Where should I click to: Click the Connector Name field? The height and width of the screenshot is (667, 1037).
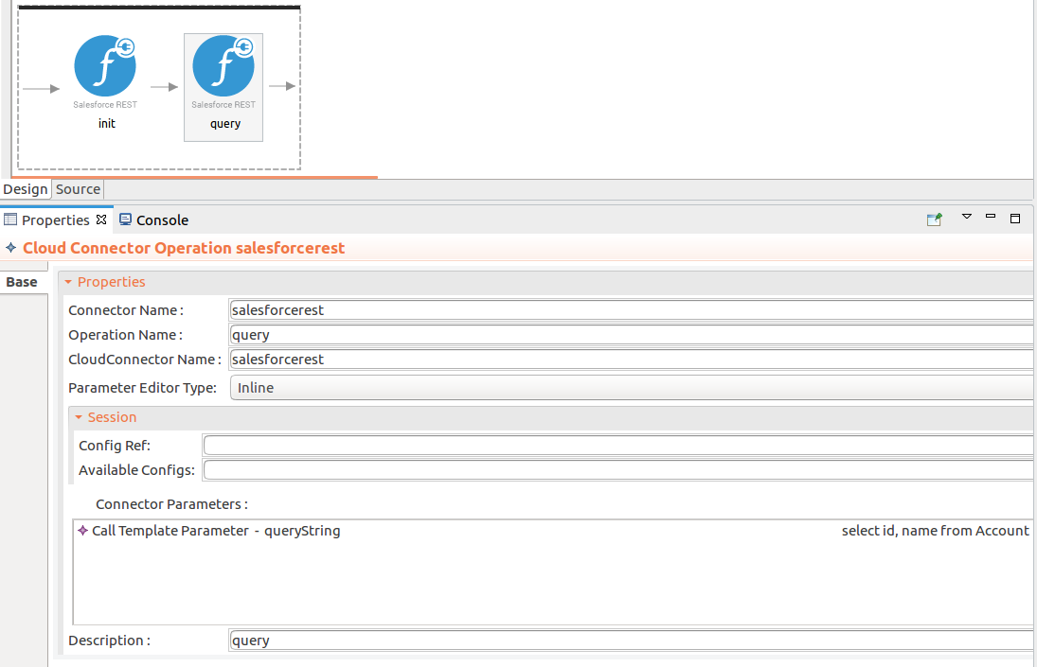(x=632, y=310)
